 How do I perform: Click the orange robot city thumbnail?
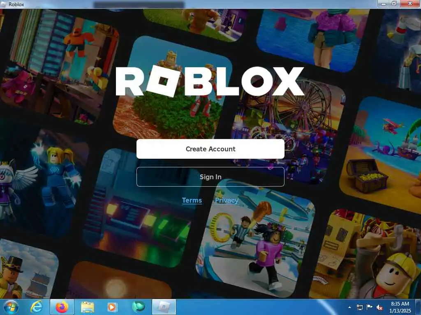click(59, 67)
